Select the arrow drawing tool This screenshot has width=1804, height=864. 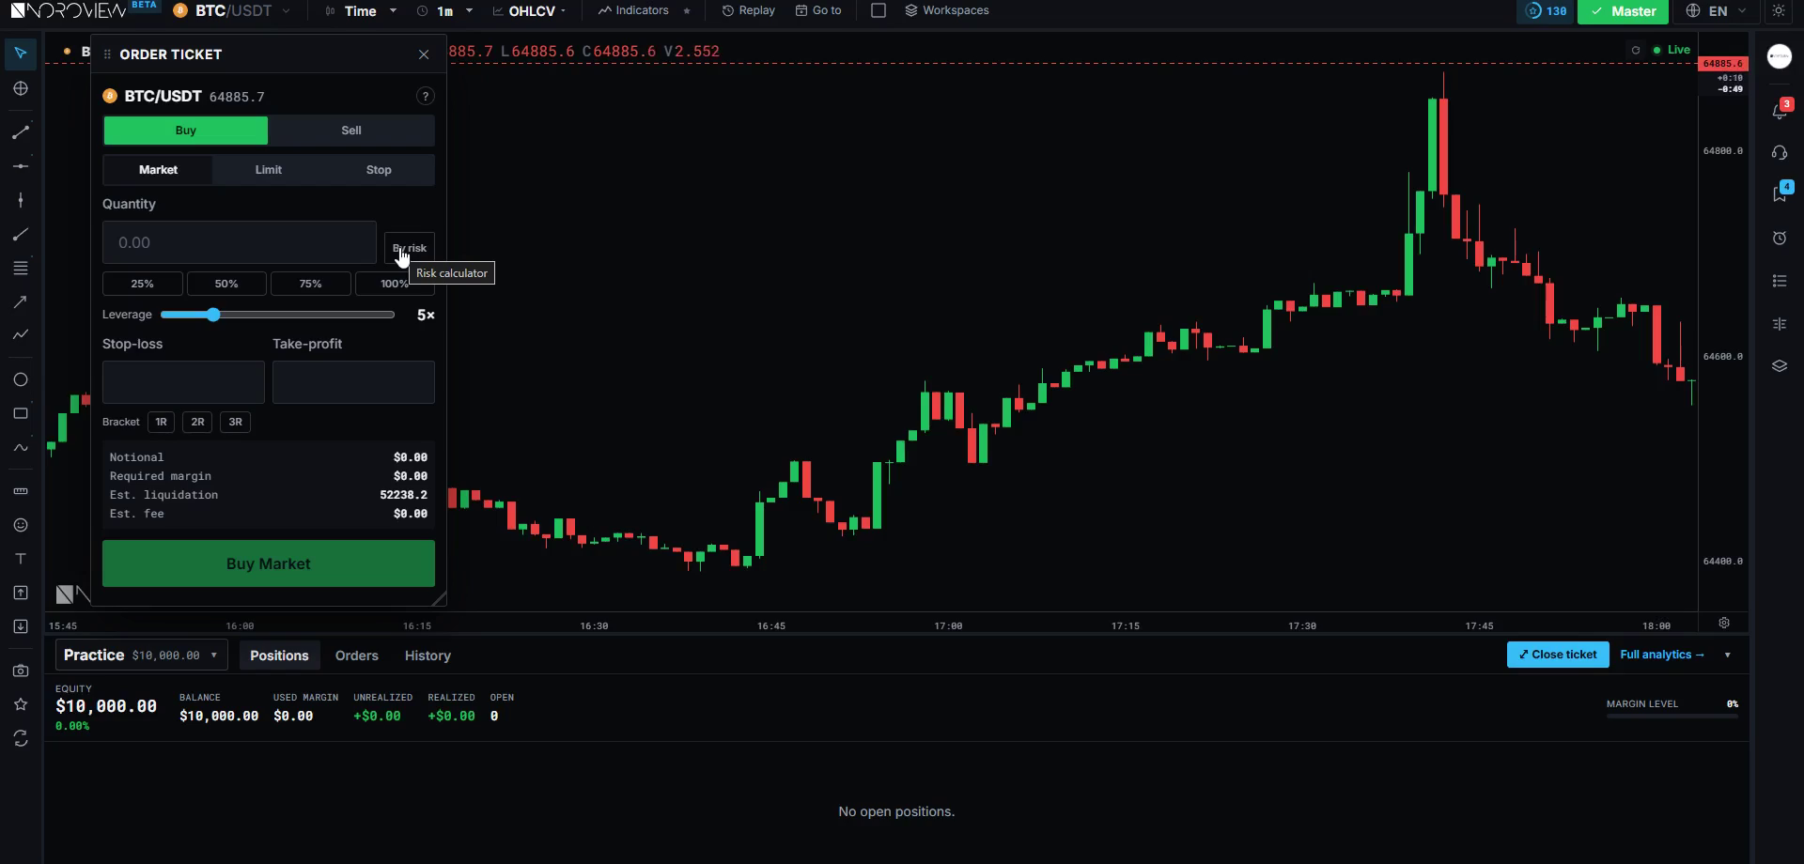(21, 301)
